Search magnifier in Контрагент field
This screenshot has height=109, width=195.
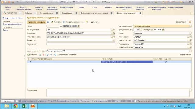pos(114,33)
